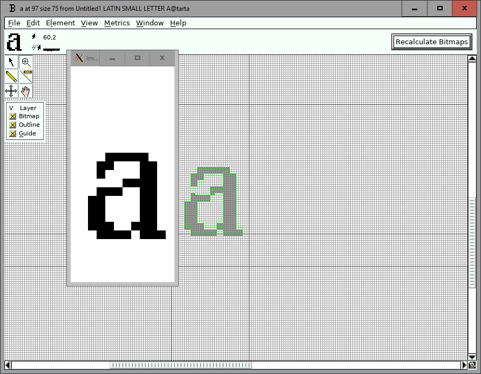Screen dimensions: 481x374
Task: Pick the yellow Pencil drawing tool
Action: coord(11,77)
